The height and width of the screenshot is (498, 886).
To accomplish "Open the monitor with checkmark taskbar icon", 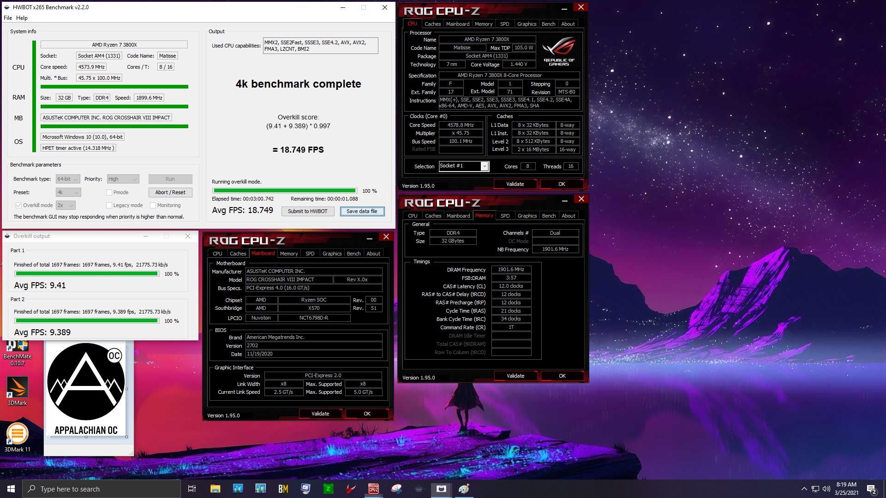I will tap(305, 489).
